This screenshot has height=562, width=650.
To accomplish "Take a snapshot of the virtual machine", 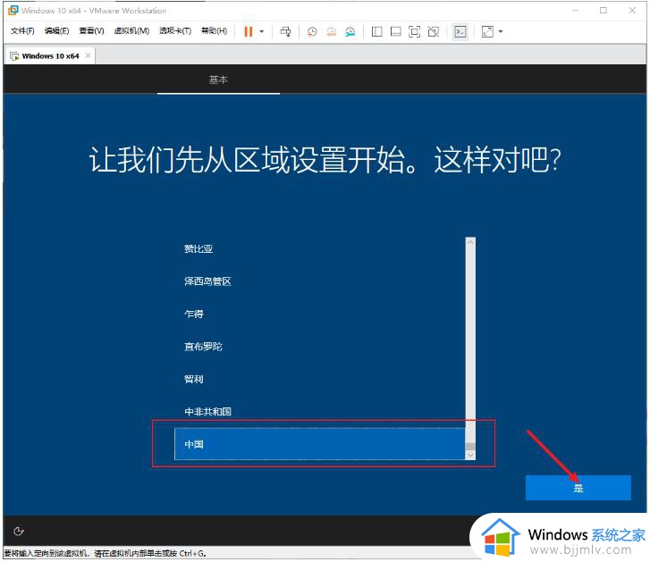I will [312, 32].
